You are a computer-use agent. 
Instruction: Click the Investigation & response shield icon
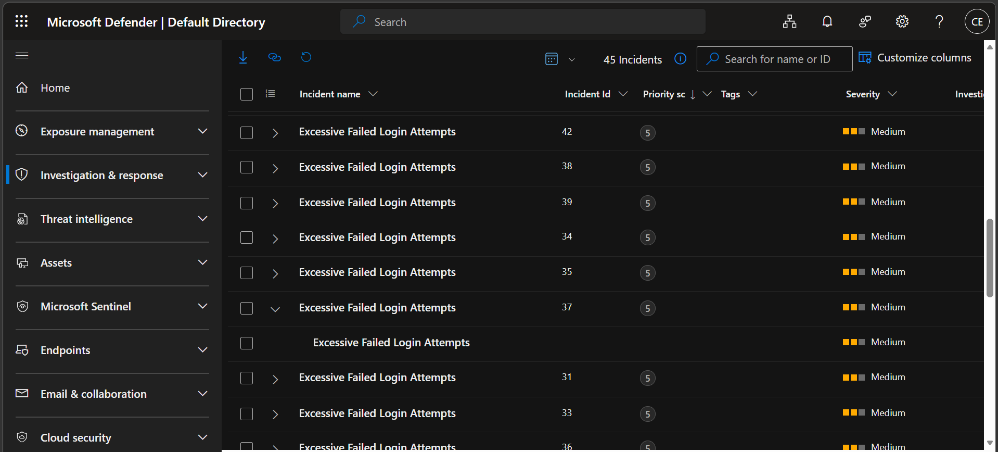tap(22, 174)
